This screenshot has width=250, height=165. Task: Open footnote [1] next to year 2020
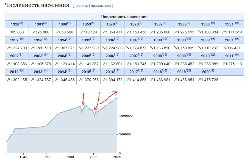click(x=212, y=71)
